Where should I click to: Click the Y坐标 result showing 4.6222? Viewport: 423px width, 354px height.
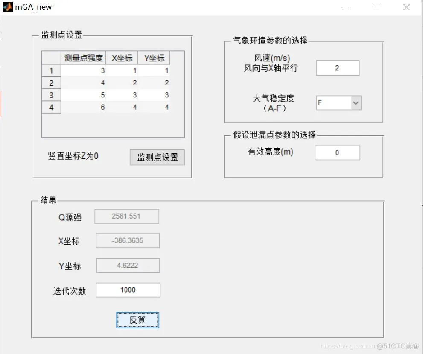tap(128, 265)
